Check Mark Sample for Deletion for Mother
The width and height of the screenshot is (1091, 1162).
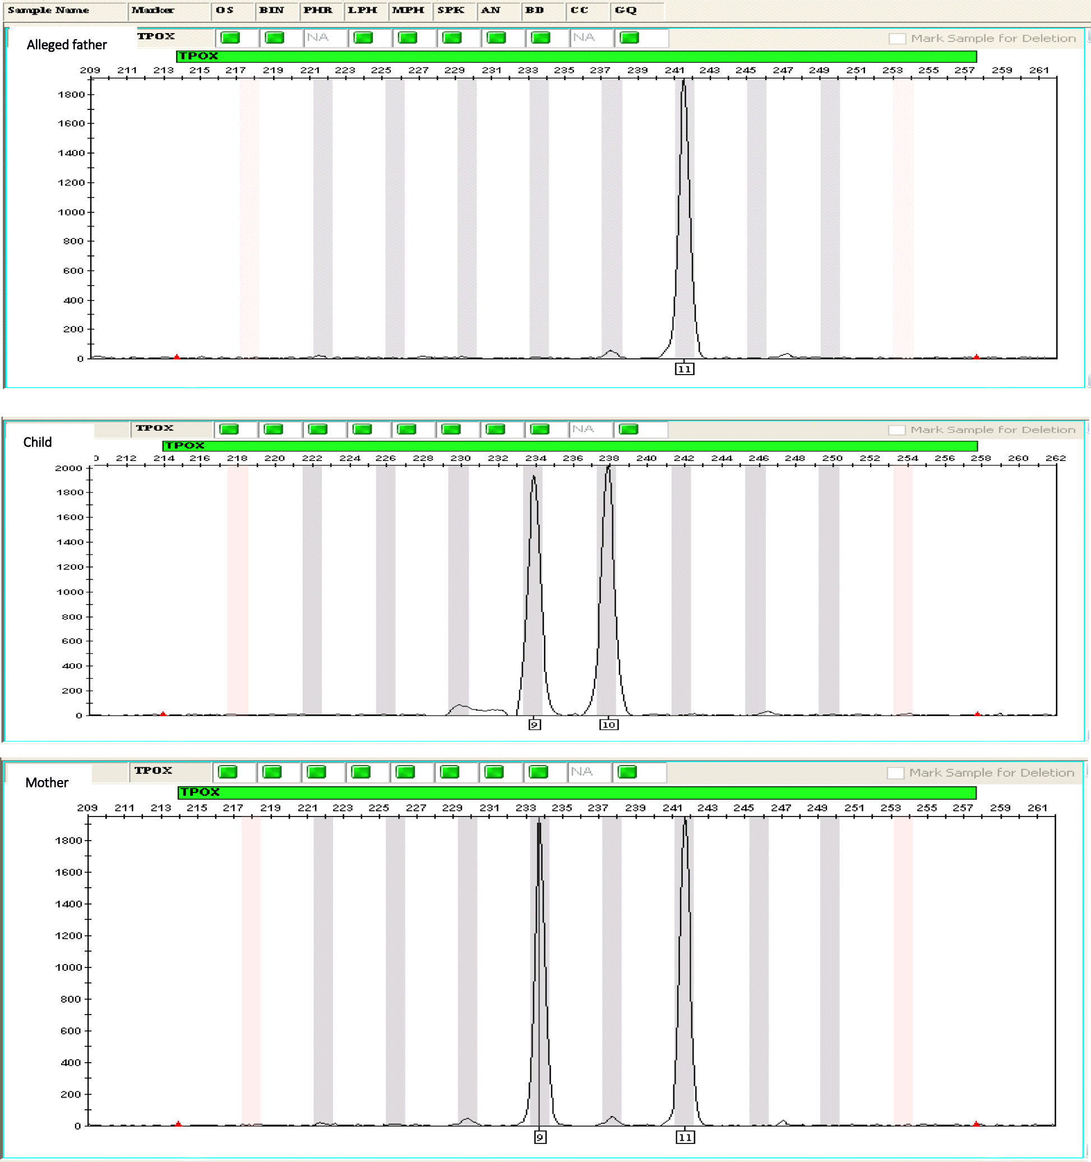click(896, 773)
